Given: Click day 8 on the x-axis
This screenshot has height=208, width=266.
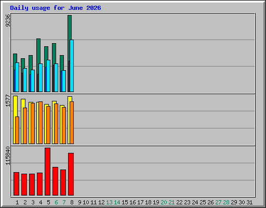Looking at the screenshot, I should click(72, 202).
